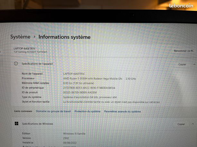Click Renommer ce PC button

coord(184,51)
